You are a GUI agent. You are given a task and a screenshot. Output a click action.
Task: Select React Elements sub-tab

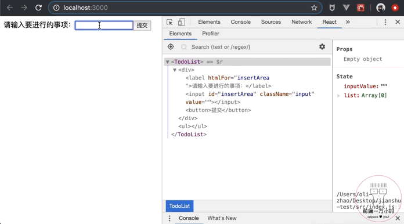(181, 34)
